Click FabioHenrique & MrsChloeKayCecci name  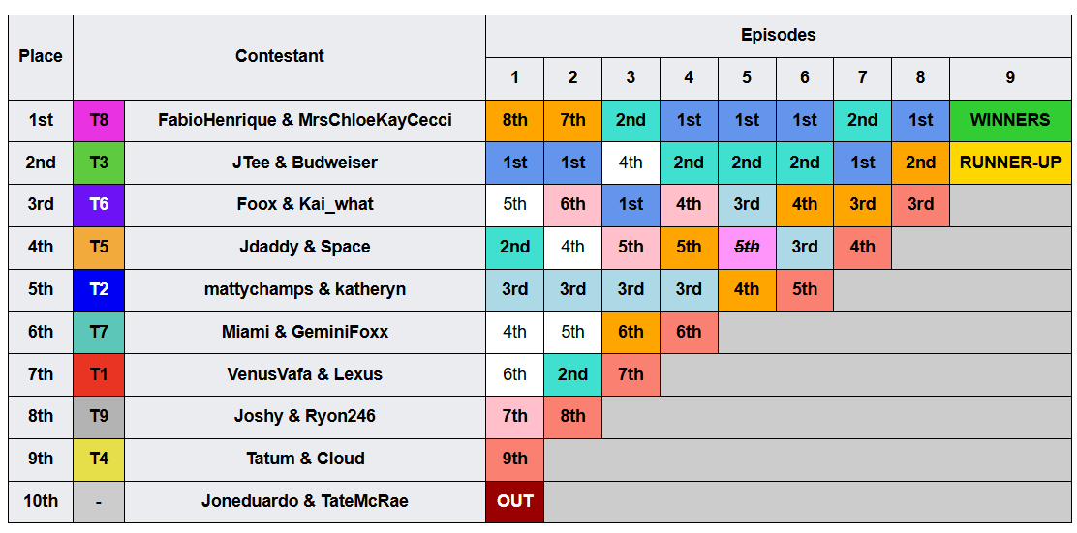point(305,120)
